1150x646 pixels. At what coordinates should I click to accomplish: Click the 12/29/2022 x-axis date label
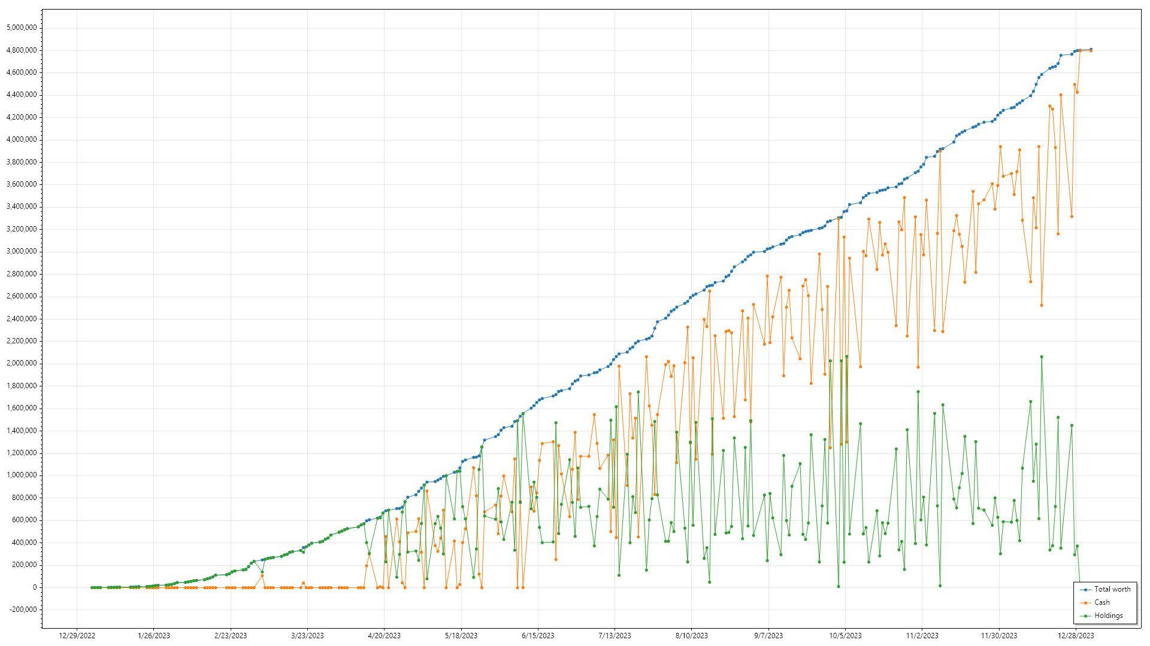[77, 636]
